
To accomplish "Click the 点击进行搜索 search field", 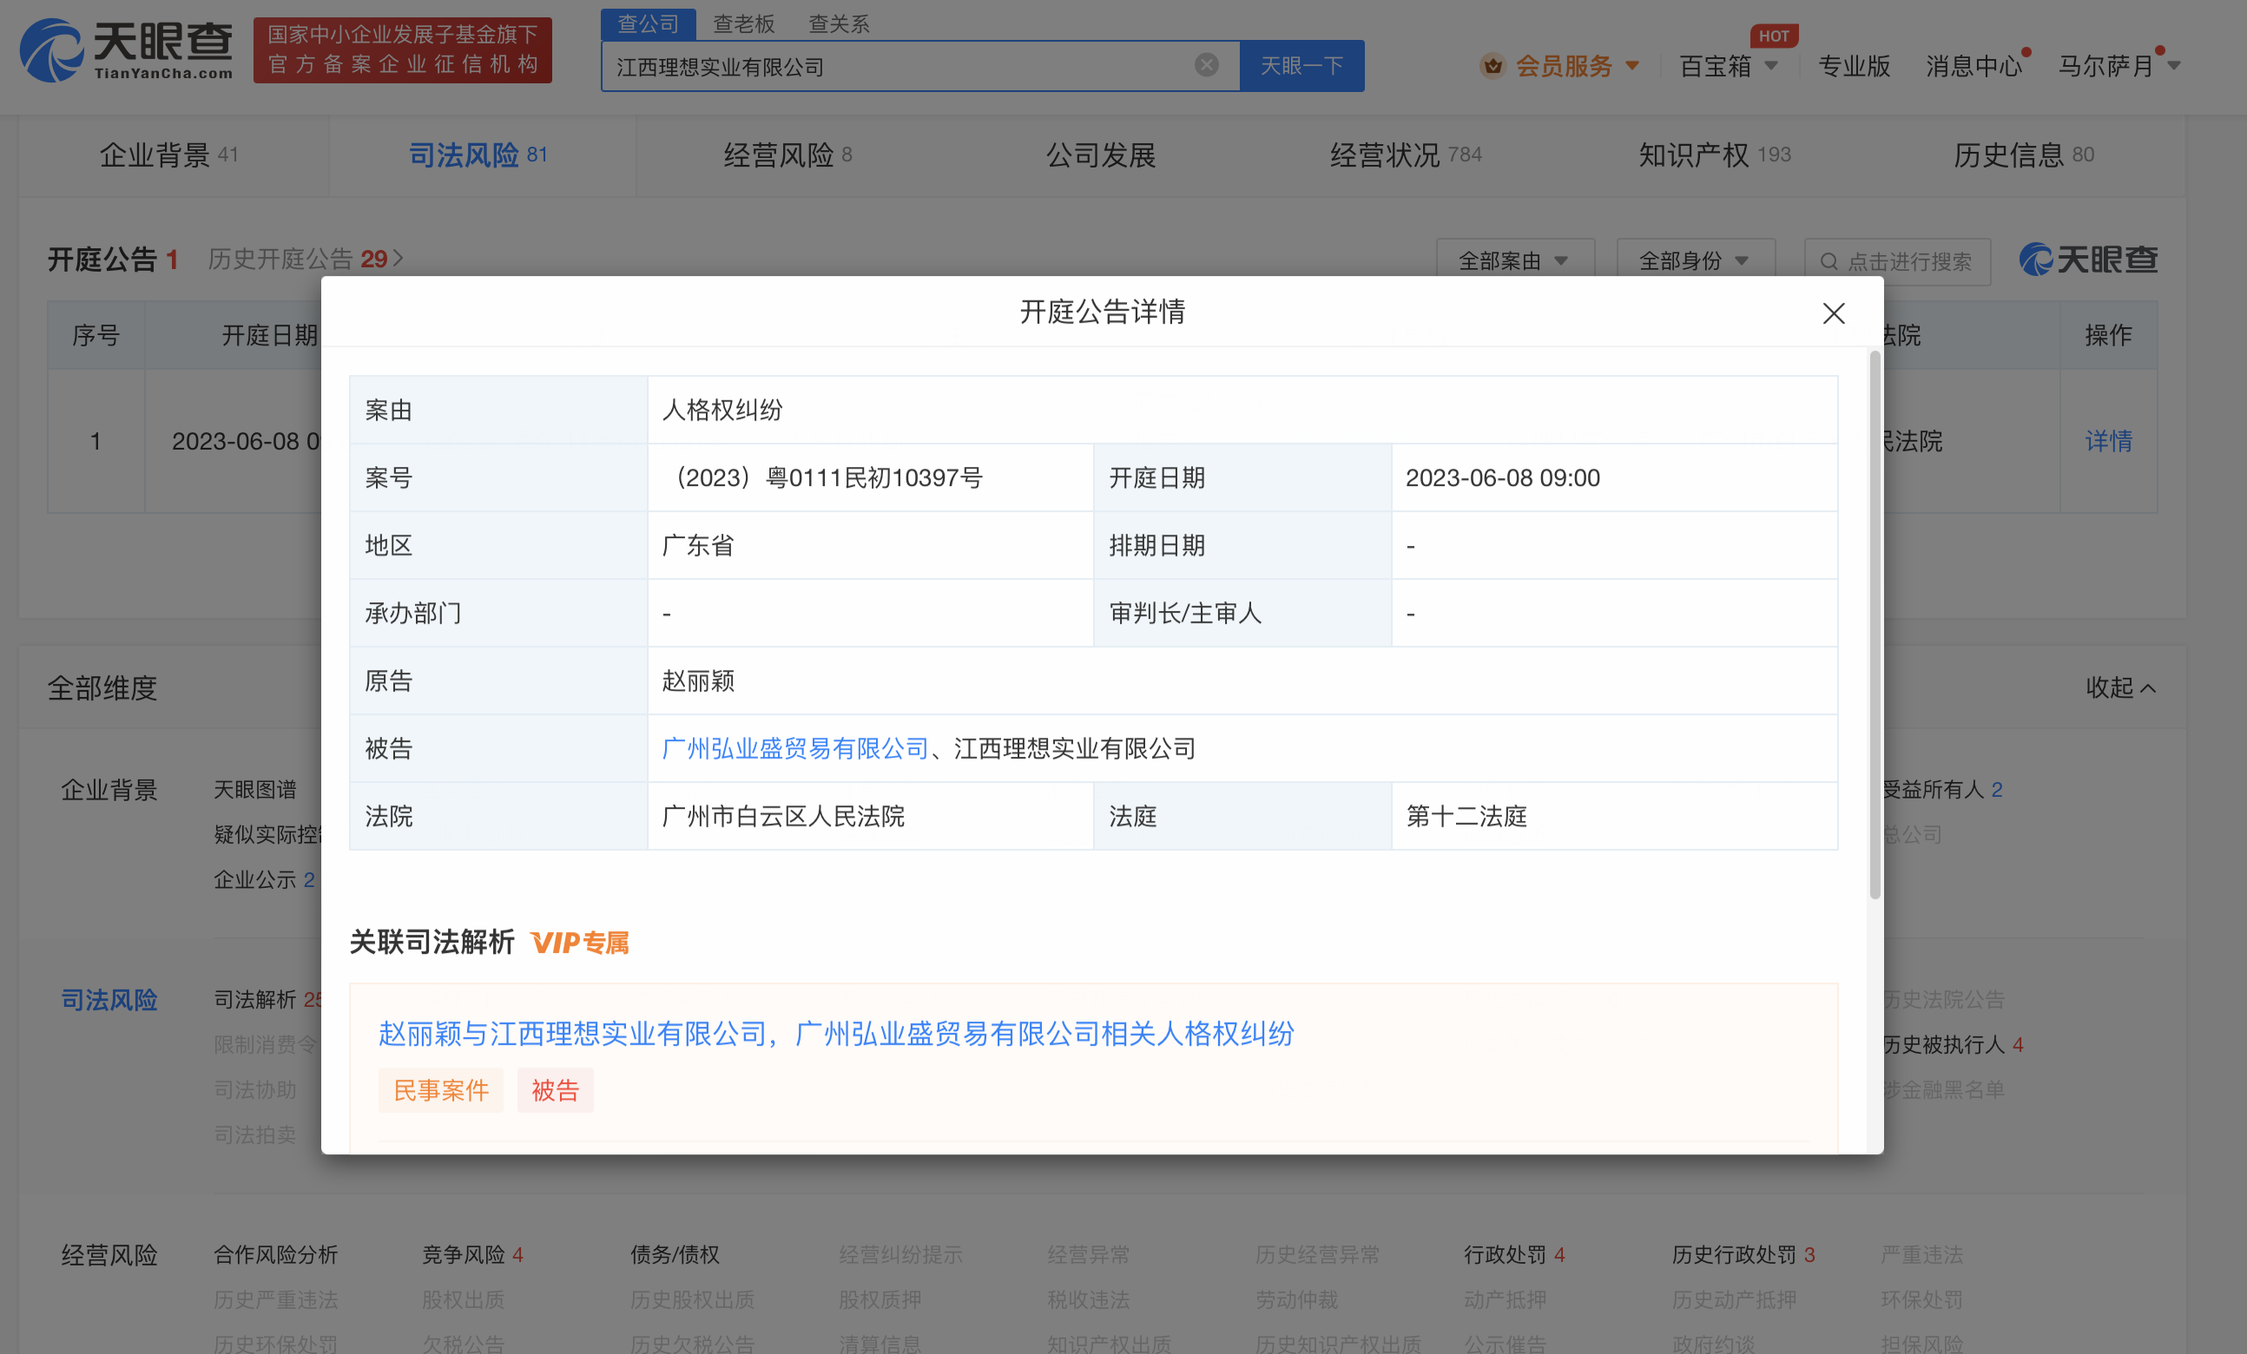I will click(1898, 261).
